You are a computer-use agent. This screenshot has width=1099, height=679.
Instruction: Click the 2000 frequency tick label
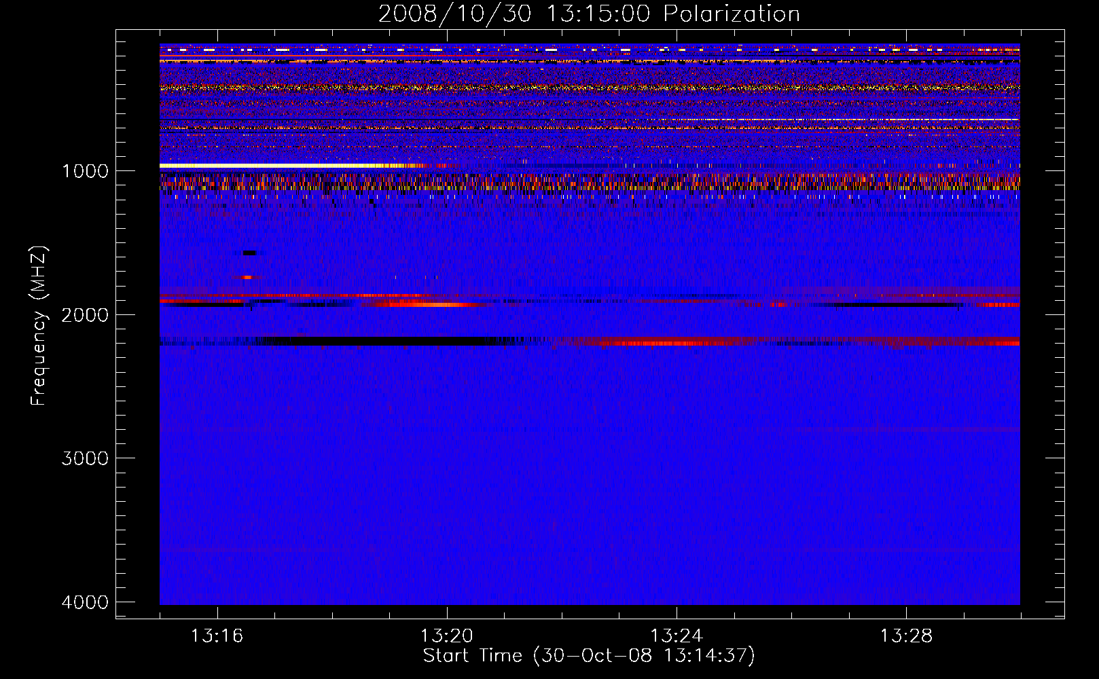(x=85, y=314)
